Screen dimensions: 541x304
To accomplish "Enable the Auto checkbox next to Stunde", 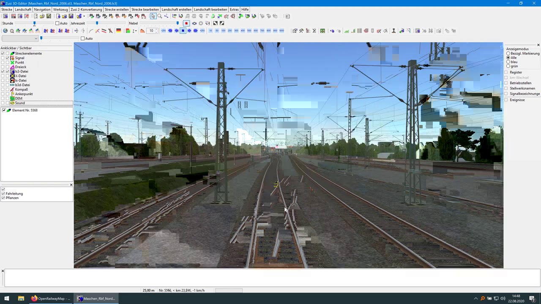I will tap(57, 23).
